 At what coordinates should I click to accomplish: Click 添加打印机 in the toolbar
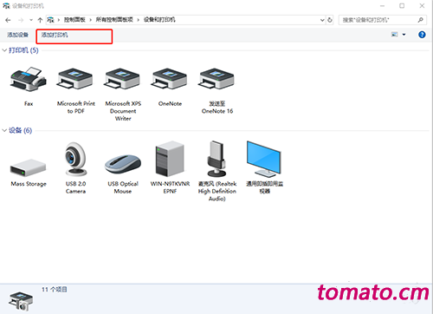55,35
